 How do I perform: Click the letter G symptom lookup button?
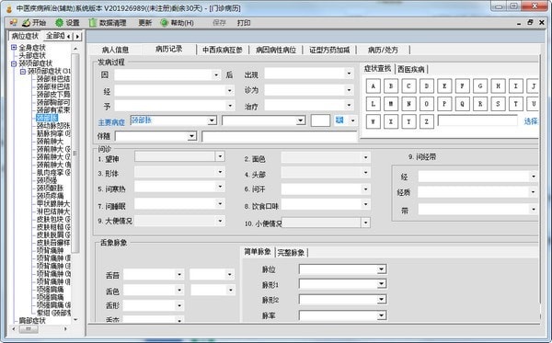(x=480, y=86)
